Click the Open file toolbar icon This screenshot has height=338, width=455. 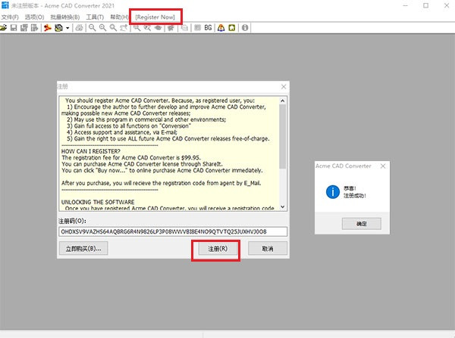[x=5, y=28]
